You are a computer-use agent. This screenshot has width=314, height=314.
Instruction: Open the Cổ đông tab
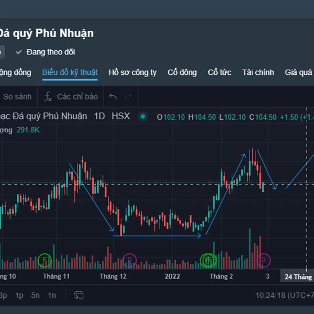tap(182, 73)
